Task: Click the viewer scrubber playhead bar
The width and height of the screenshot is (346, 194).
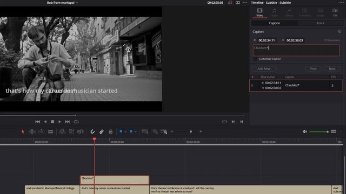Action: pyautogui.click(x=75, y=115)
